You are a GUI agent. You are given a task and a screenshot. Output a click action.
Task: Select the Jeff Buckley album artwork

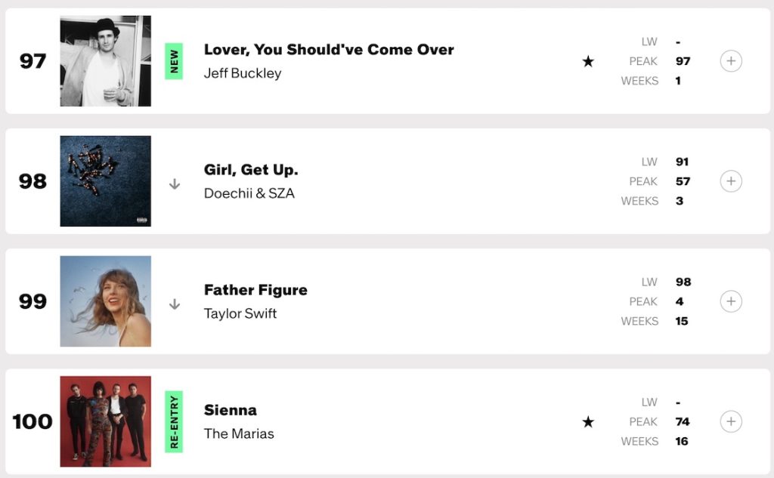[x=105, y=60]
